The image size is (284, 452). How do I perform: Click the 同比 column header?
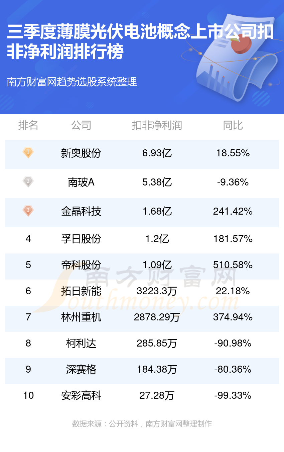[233, 126]
